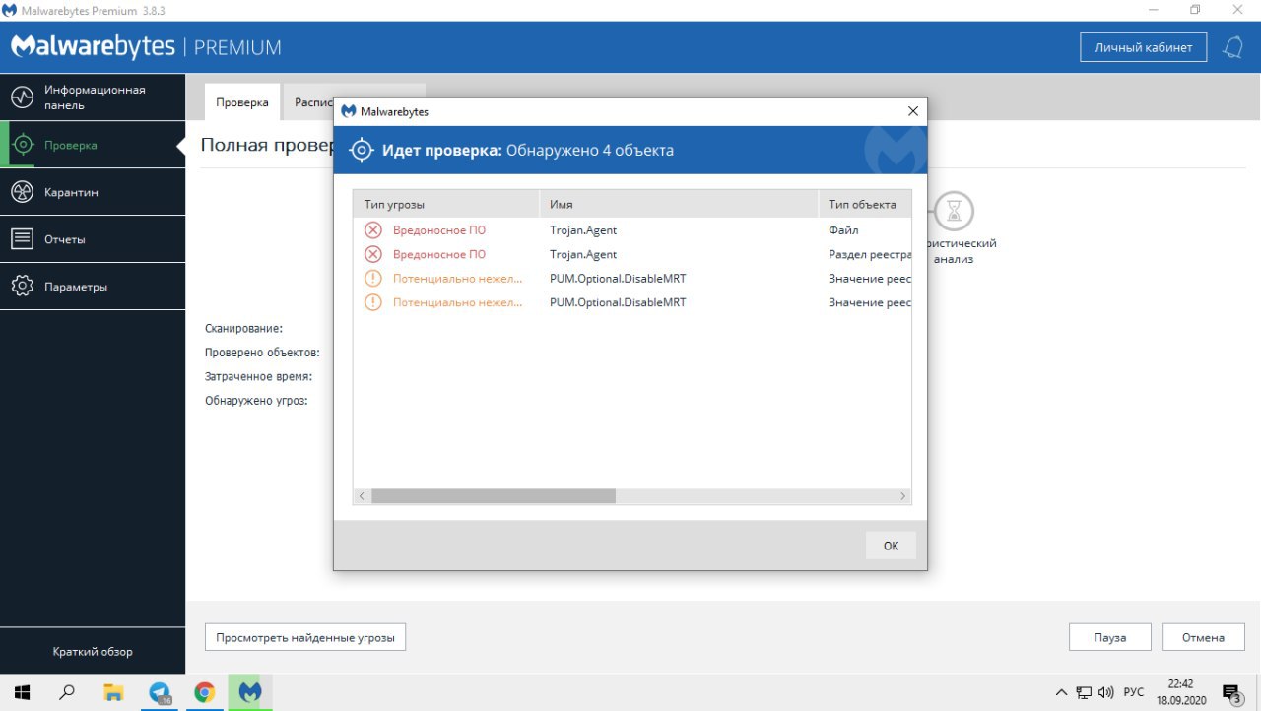Click Malwarebytes taskbar icon
The height and width of the screenshot is (711, 1261).
250,692
